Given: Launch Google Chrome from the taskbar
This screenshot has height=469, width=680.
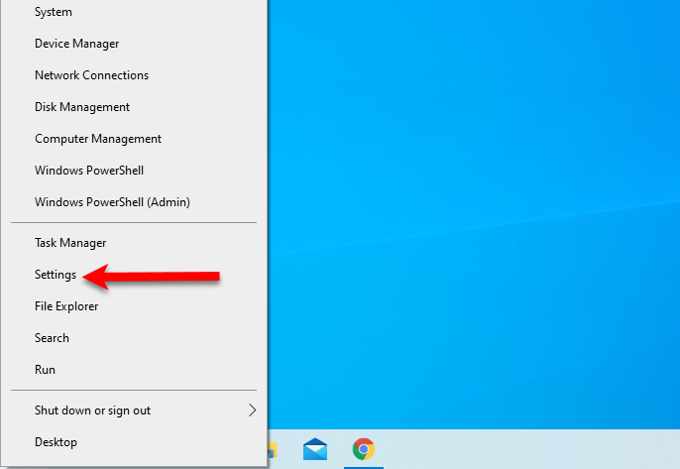Looking at the screenshot, I should click(364, 449).
